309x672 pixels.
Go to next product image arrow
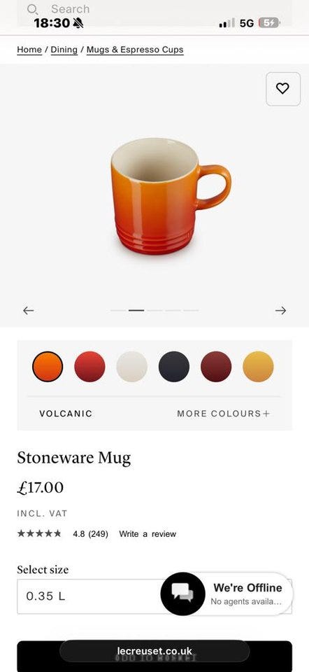[281, 310]
